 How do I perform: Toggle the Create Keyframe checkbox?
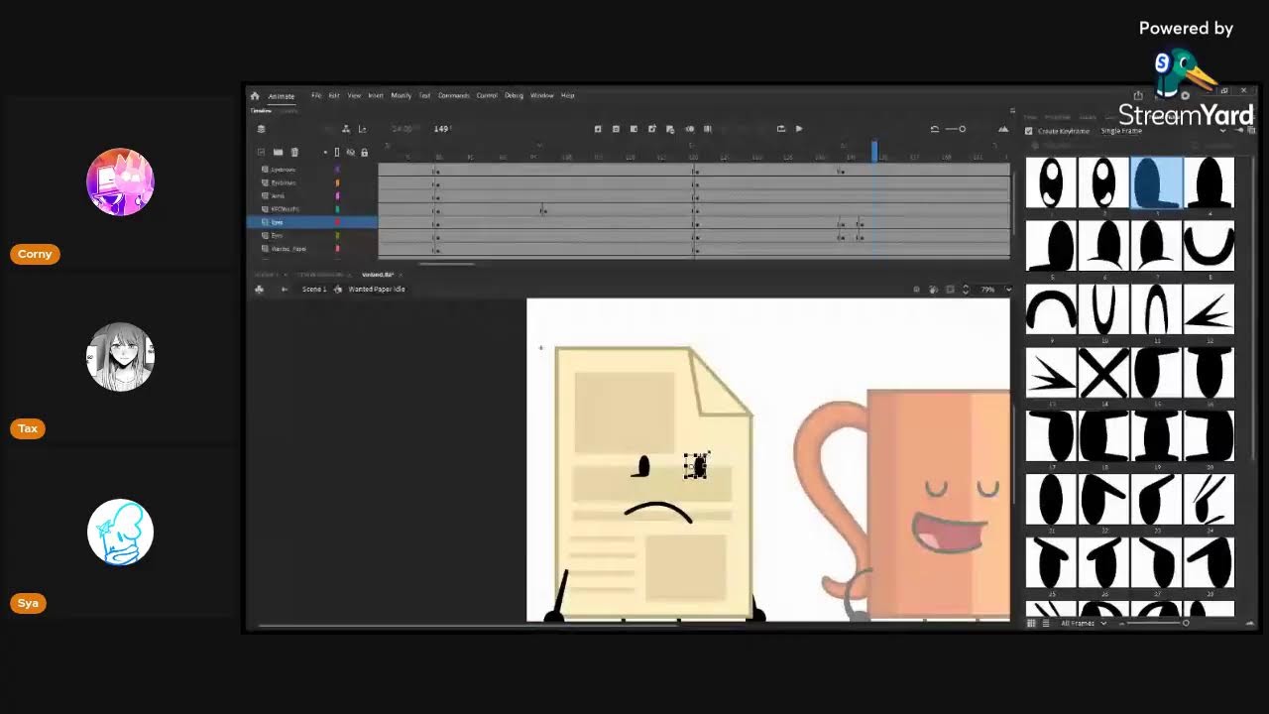tap(1028, 131)
